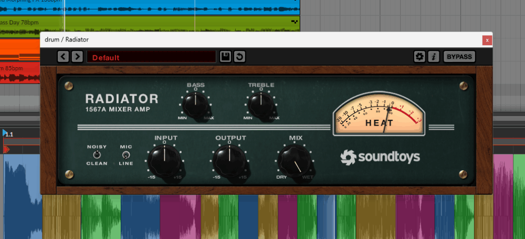Screen dimensions: 525x239
Task: Click the small menu arrow on green clip
Action: click(295, 22)
